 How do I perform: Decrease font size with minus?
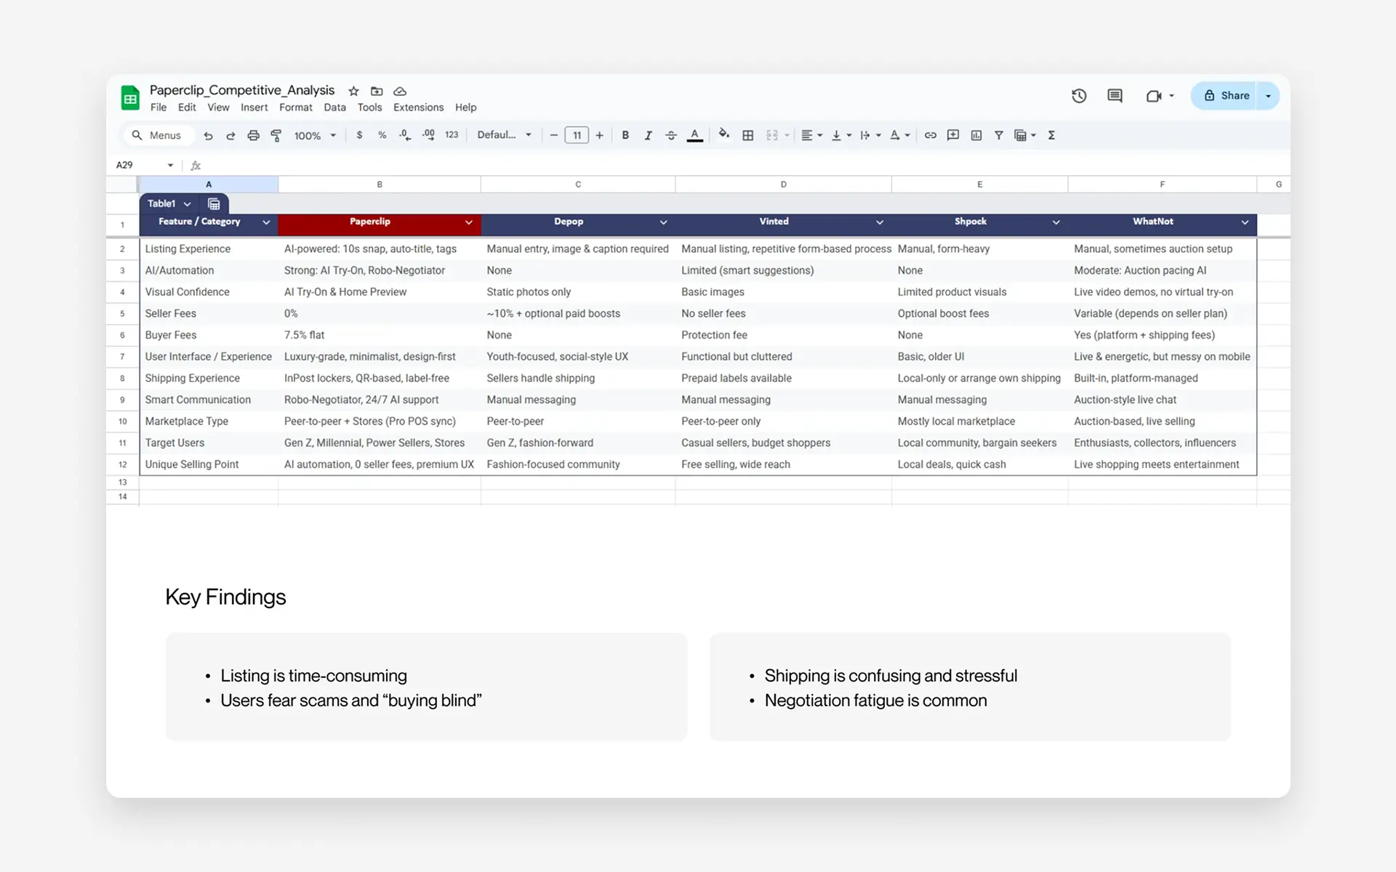pyautogui.click(x=554, y=135)
